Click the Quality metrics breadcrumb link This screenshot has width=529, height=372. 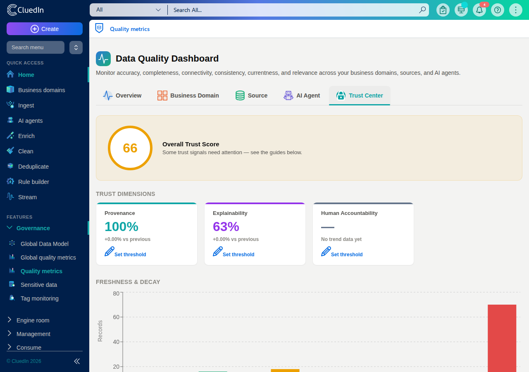click(x=130, y=29)
